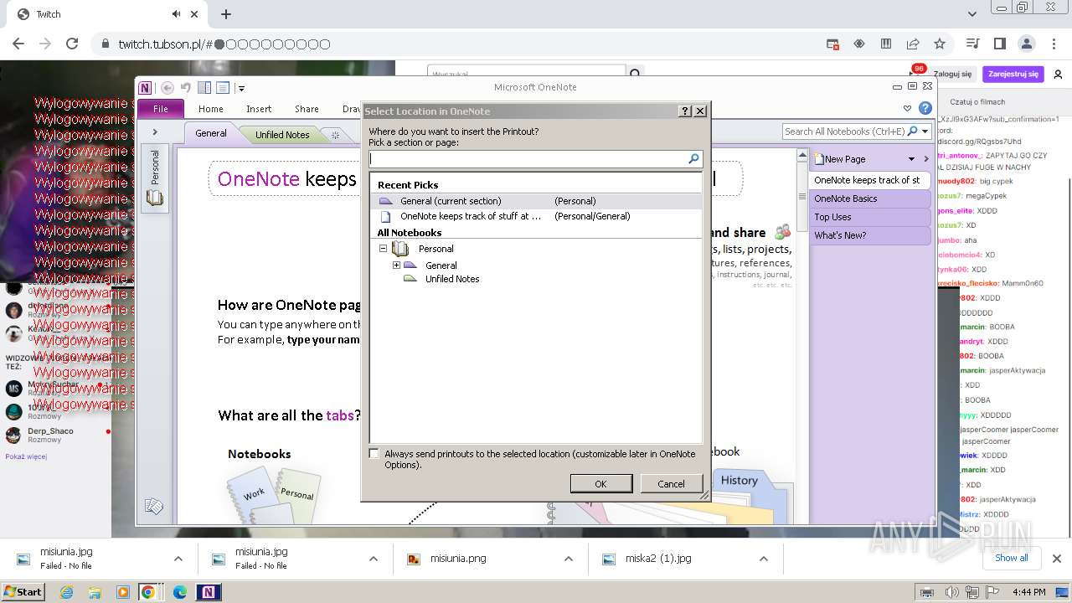The width and height of the screenshot is (1072, 603).
Task: Open the Insert ribbon tab
Action: (x=259, y=109)
